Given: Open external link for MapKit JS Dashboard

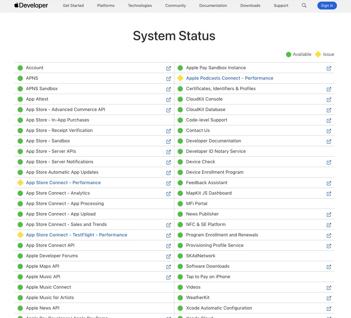Looking at the screenshot, I should 329,194.
